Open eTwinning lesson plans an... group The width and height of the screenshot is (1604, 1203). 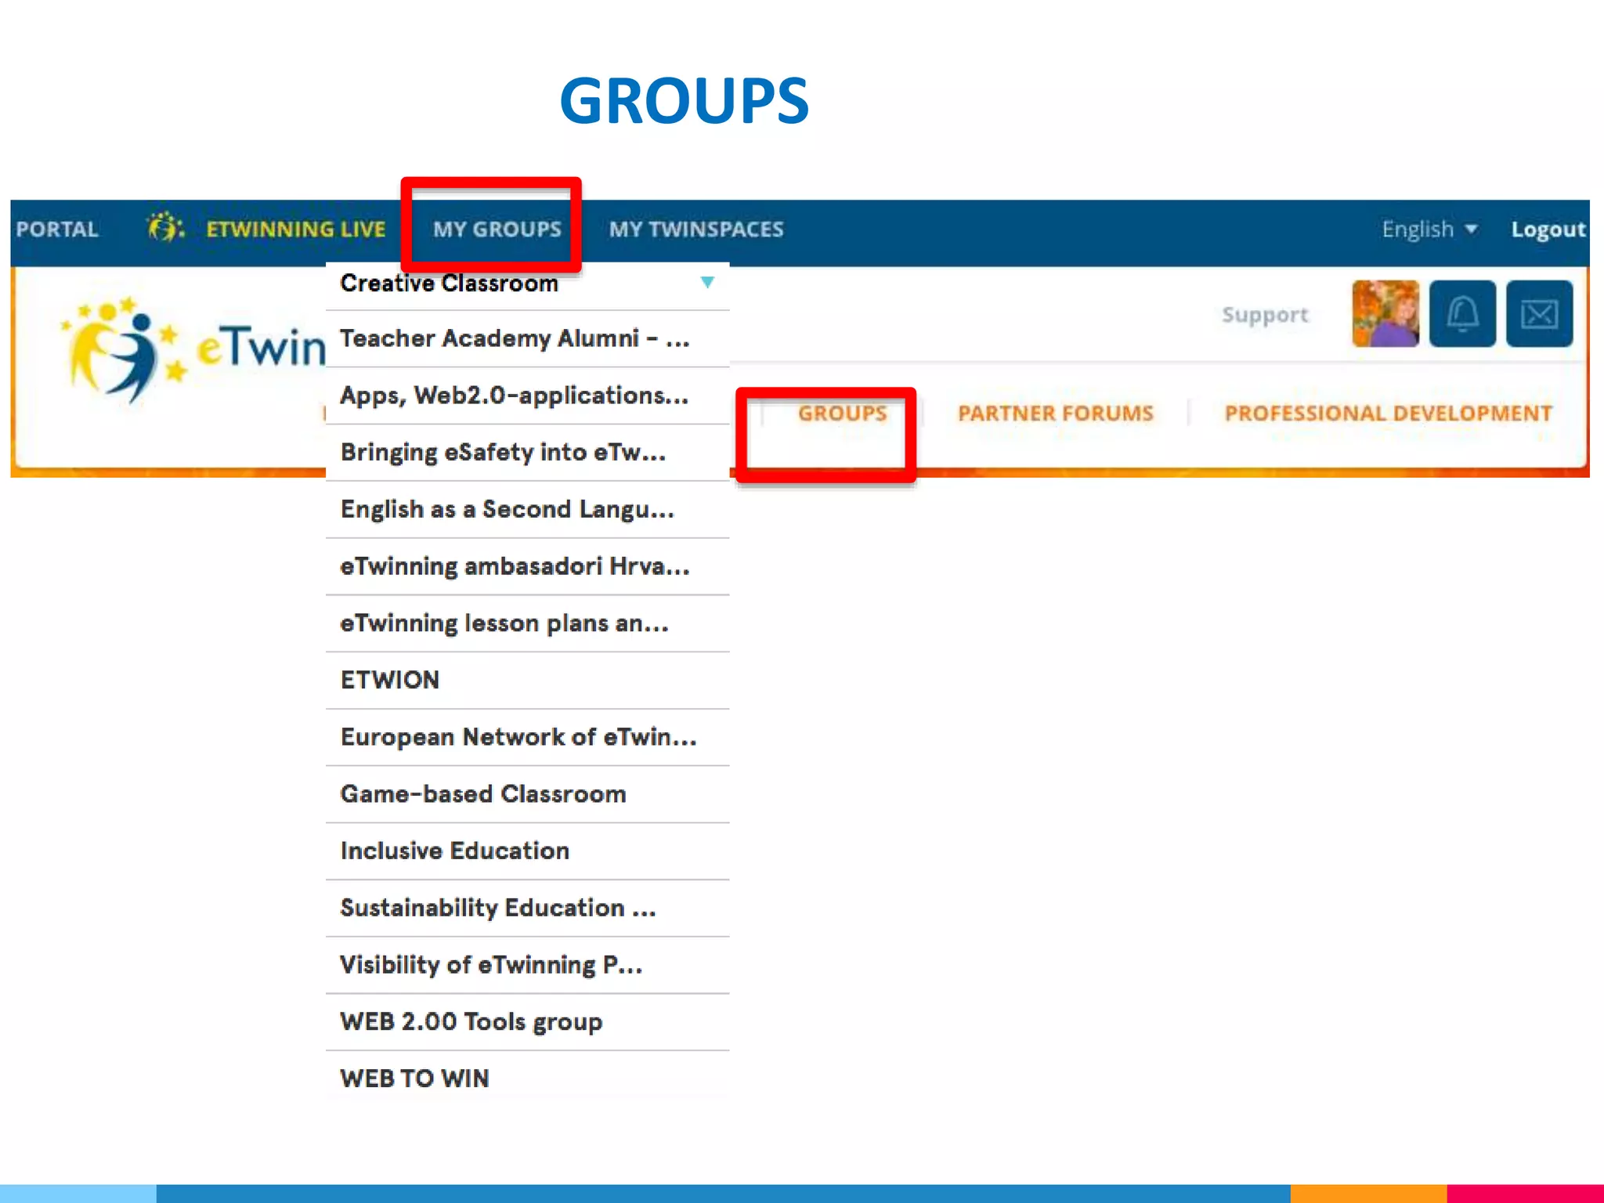[x=527, y=623]
